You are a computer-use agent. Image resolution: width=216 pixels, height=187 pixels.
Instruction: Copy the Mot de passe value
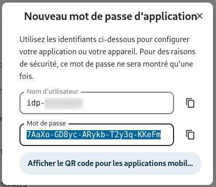(190, 135)
